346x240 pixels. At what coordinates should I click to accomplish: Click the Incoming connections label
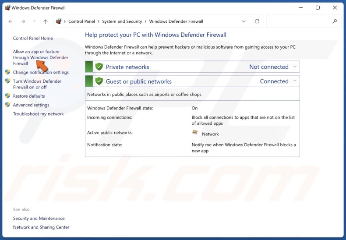109,117
